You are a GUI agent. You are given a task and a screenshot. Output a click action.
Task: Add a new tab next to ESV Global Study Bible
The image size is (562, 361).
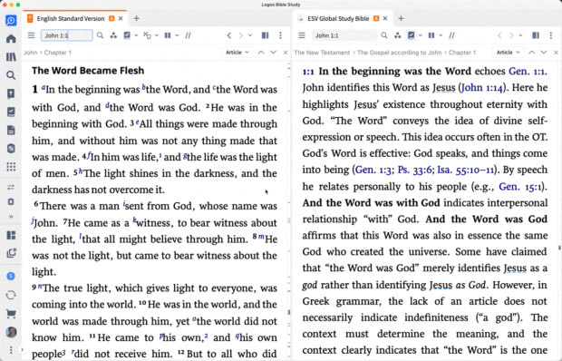[401, 19]
